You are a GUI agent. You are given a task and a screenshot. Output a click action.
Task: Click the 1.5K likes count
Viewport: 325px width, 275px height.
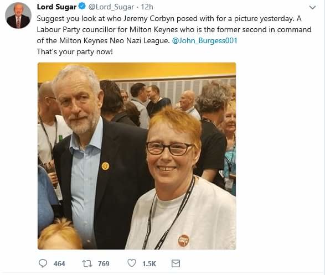tap(149, 263)
